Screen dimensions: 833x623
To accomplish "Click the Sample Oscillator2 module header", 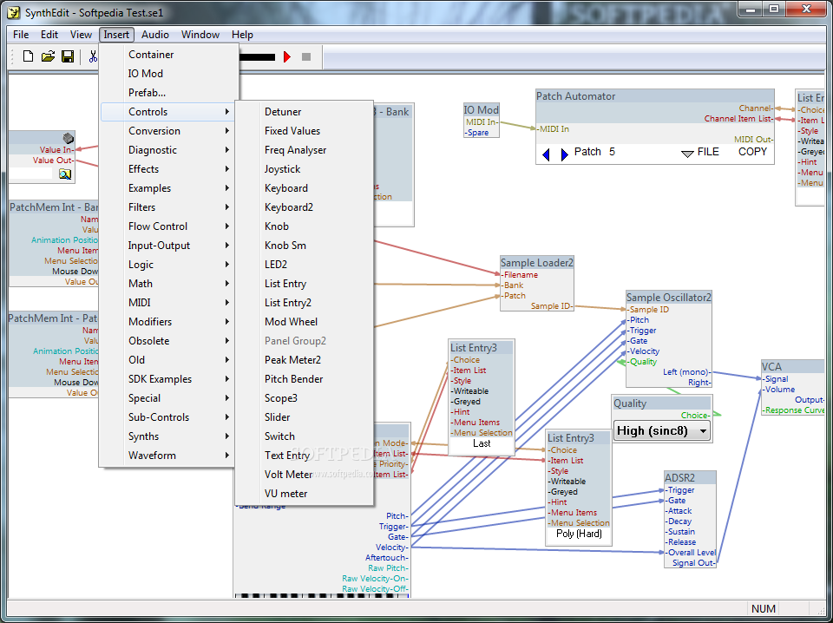I will [668, 298].
